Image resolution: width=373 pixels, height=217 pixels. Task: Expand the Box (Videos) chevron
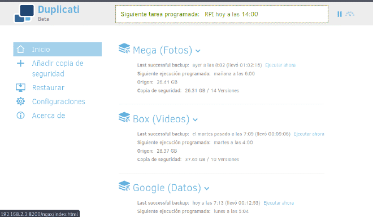195,119
